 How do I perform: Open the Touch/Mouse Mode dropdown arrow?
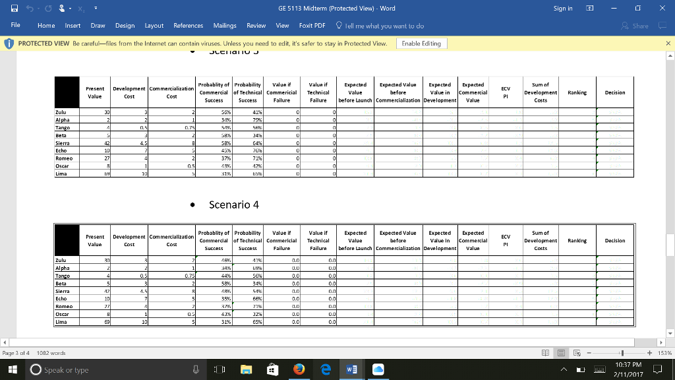(x=70, y=9)
